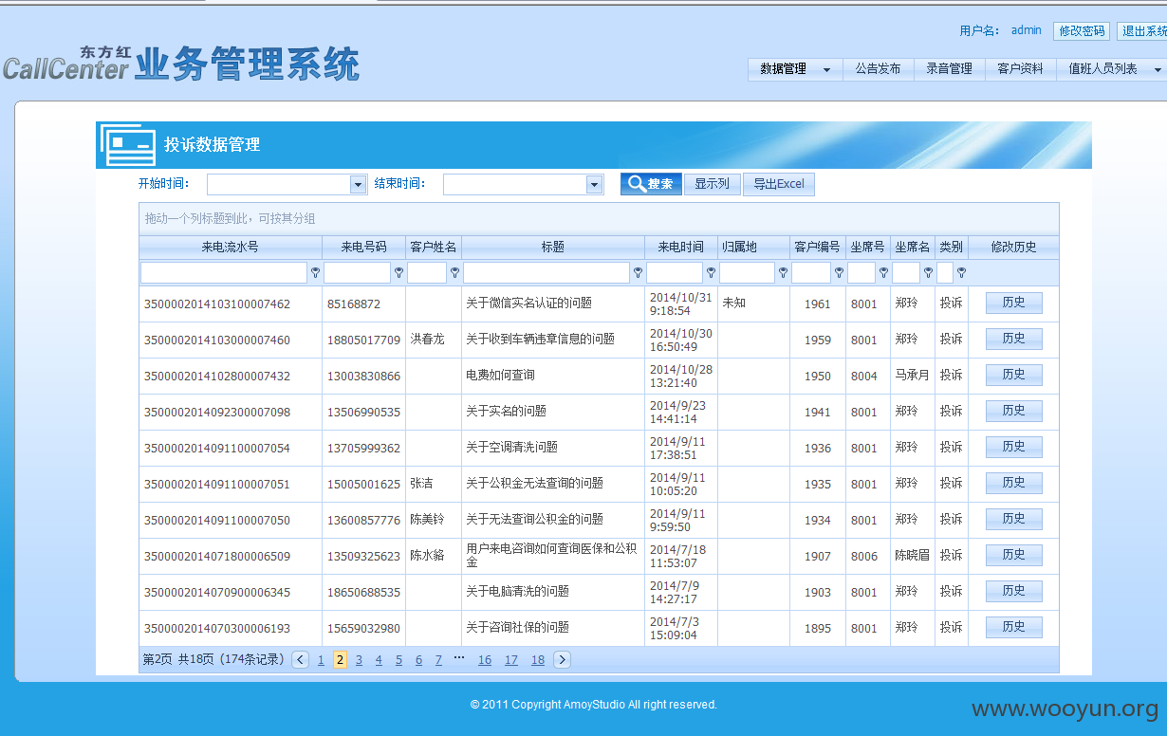1167x736 pixels.
Task: Open 录音管理 menu item
Action: 949,69
